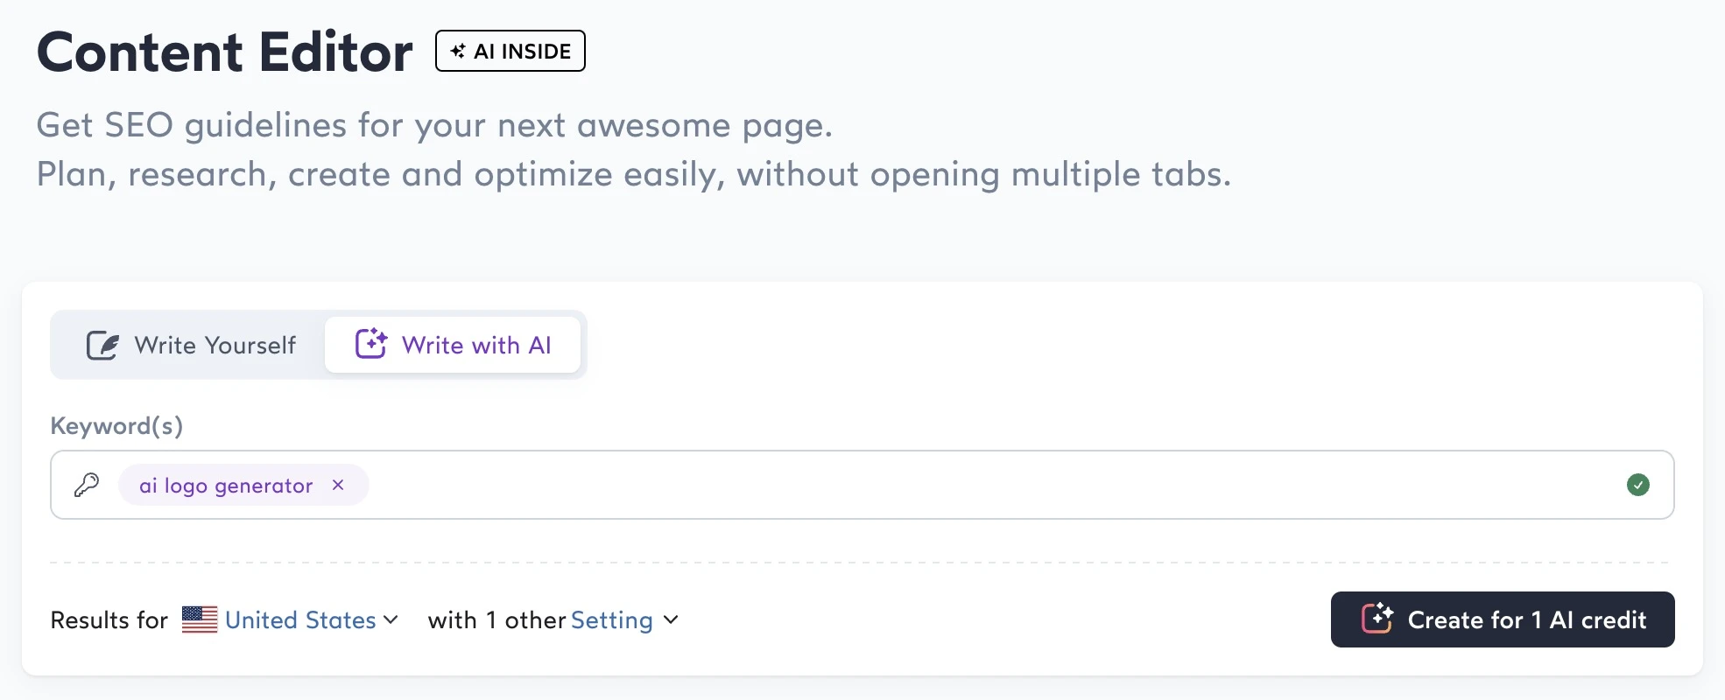
Task: Click the AI sparkles icon on Write with AI
Action: [371, 344]
